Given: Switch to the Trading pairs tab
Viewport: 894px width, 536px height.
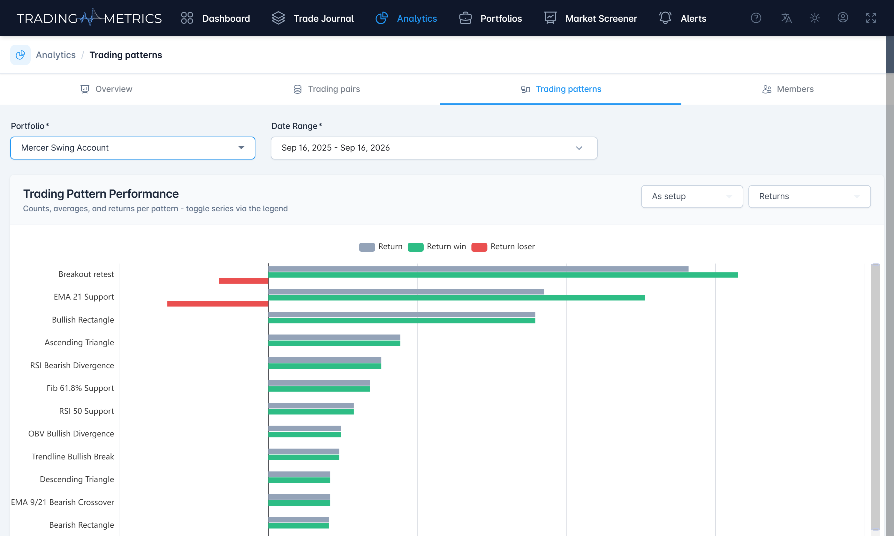Looking at the screenshot, I should (x=326, y=89).
